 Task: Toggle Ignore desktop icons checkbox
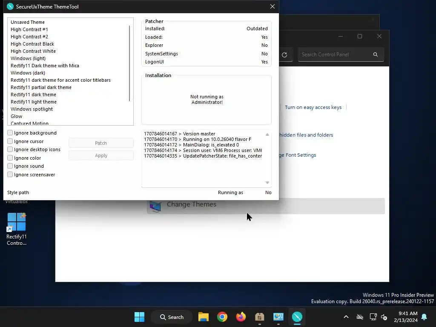tap(10, 149)
